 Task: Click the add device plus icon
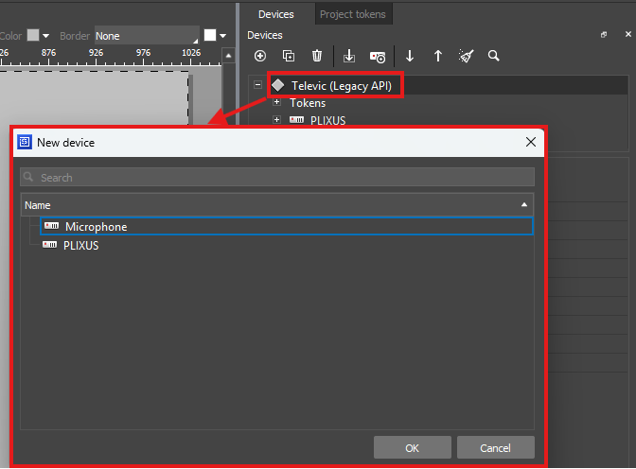260,57
